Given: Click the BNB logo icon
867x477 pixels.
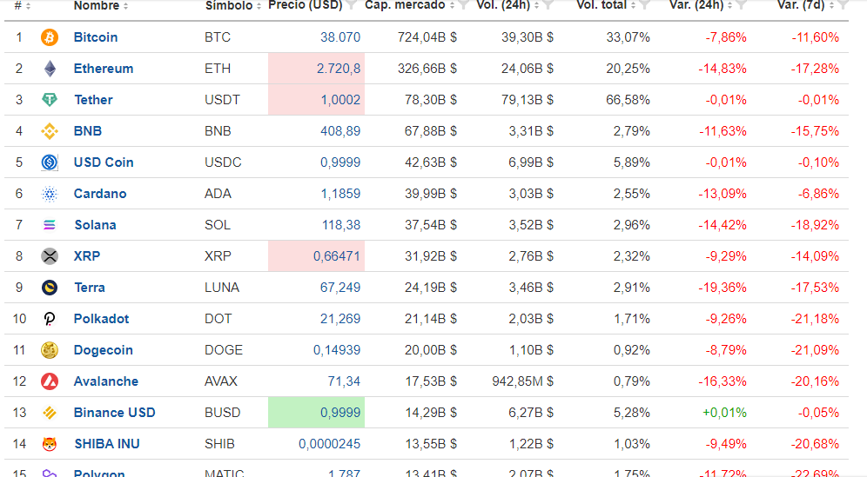Looking at the screenshot, I should tap(50, 131).
